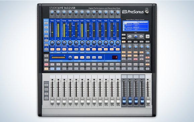Screen dimensions: 194x122
Task: Click the Monitor level knob
Action: (148, 53)
